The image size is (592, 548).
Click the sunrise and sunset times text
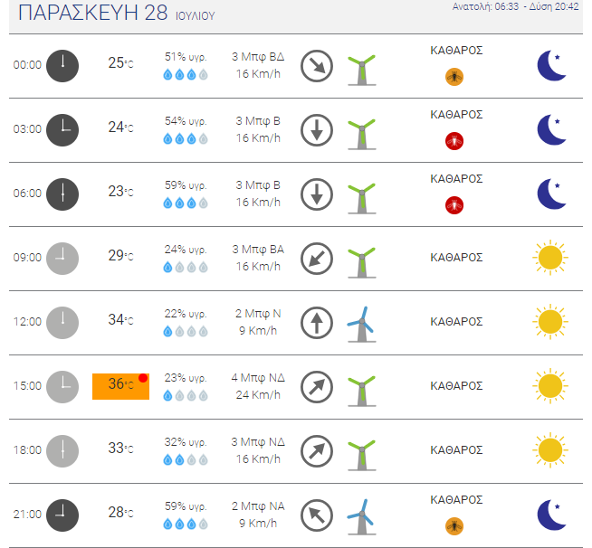click(515, 7)
